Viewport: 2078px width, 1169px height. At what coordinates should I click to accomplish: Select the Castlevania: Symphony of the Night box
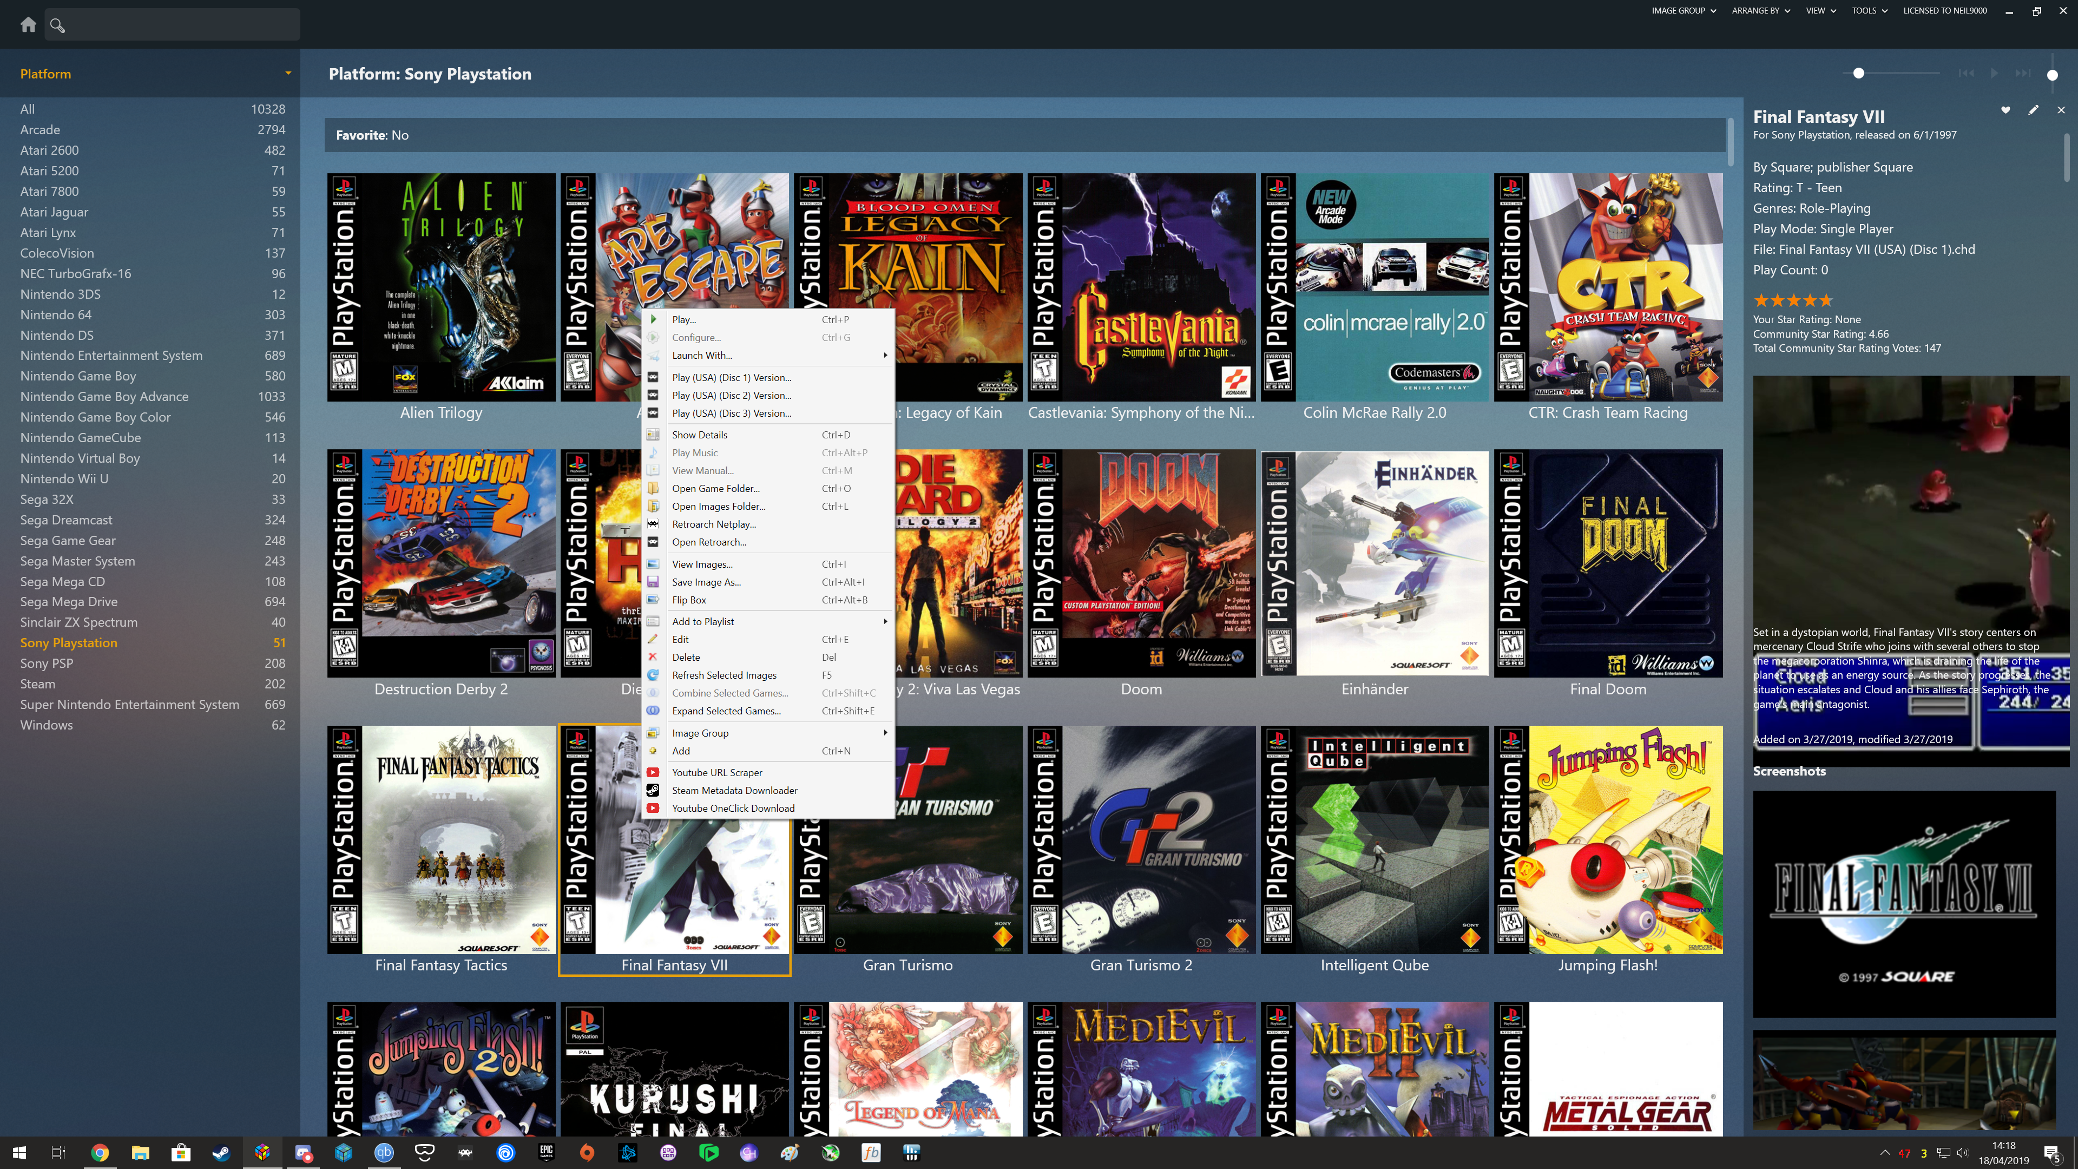pos(1141,287)
